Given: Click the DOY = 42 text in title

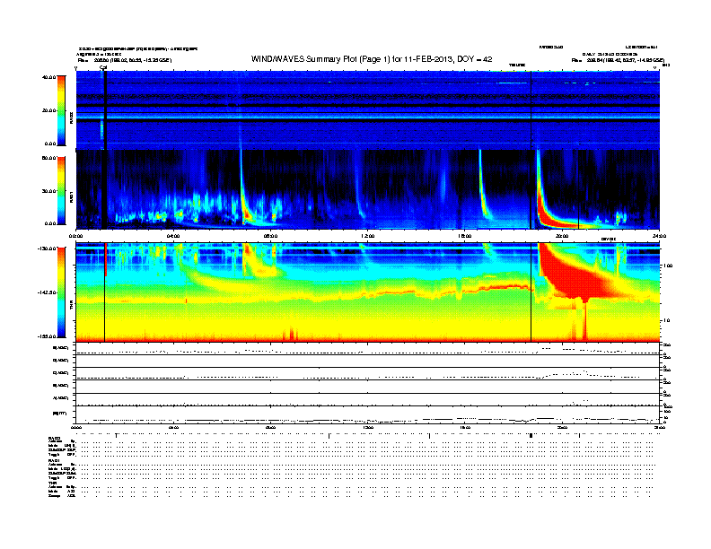Looking at the screenshot, I should 474,59.
